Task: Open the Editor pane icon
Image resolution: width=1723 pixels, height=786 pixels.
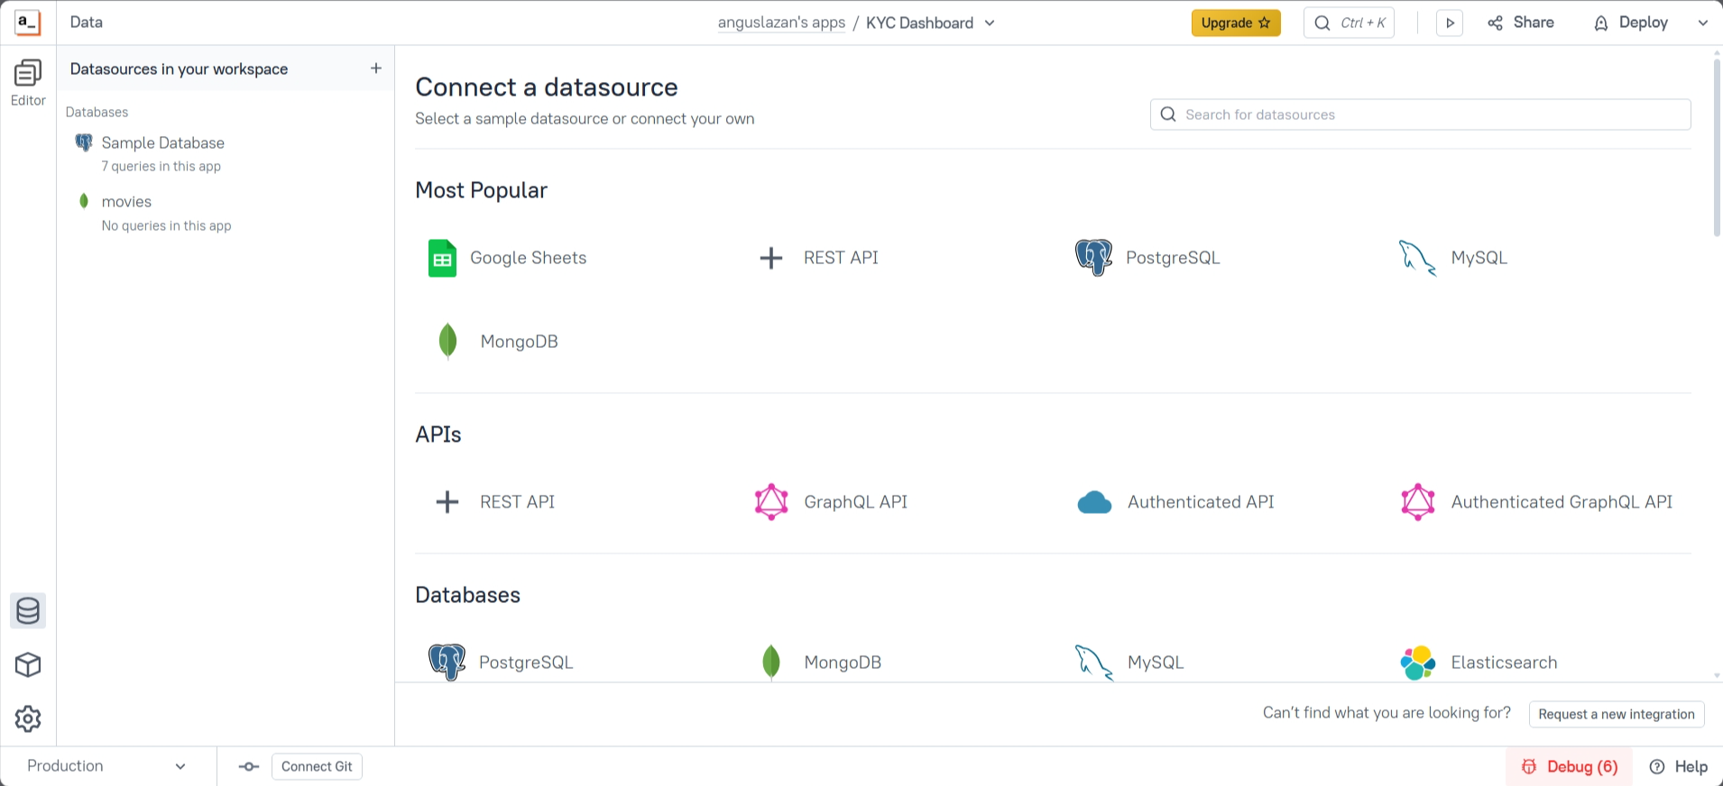Action: (x=28, y=83)
